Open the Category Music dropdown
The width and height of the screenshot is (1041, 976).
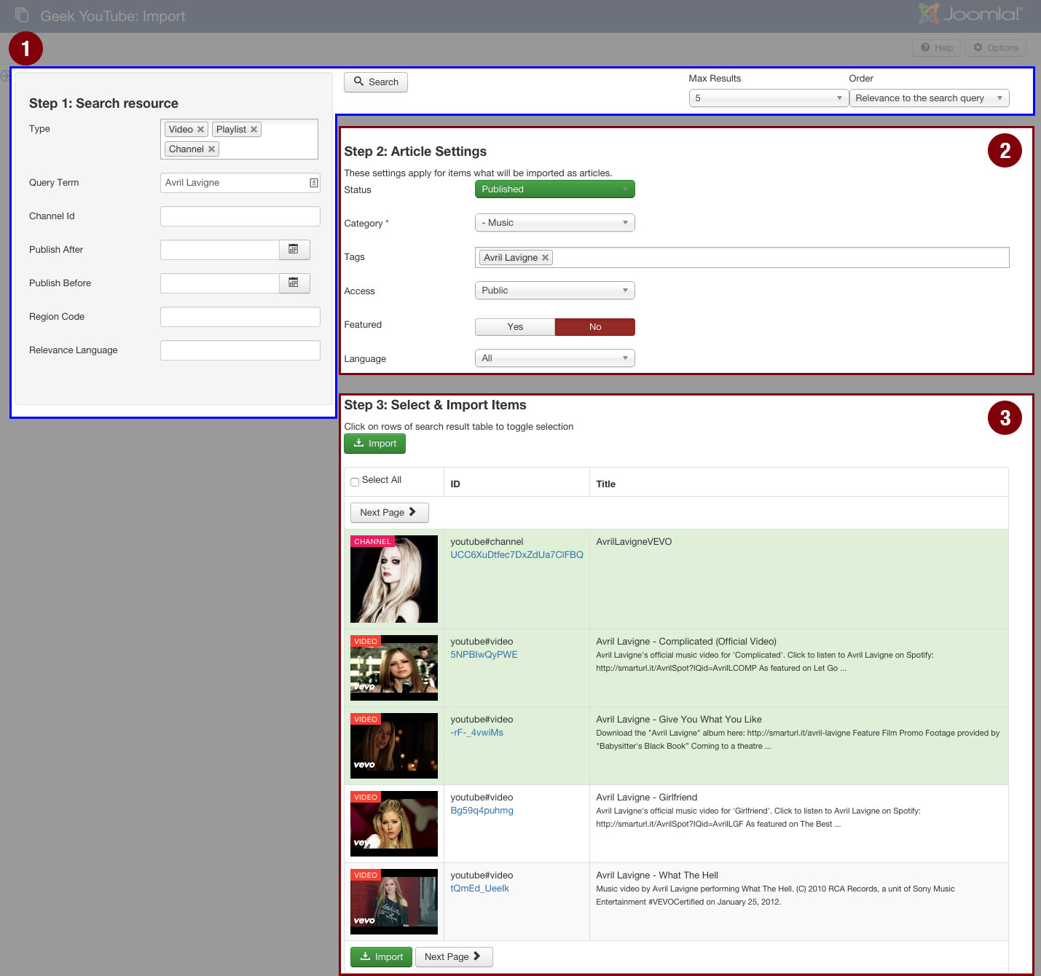555,223
